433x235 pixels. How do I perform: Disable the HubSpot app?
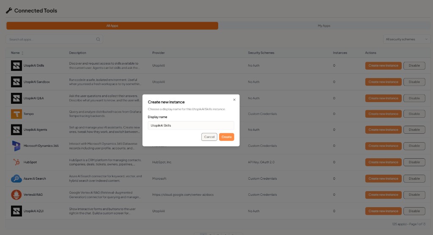pyautogui.click(x=414, y=162)
